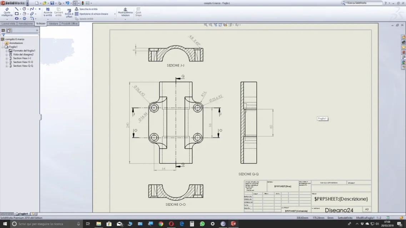Screen dimensions: 406x228
Task: Select Annotazioni in the design tree
Action: [16, 43]
